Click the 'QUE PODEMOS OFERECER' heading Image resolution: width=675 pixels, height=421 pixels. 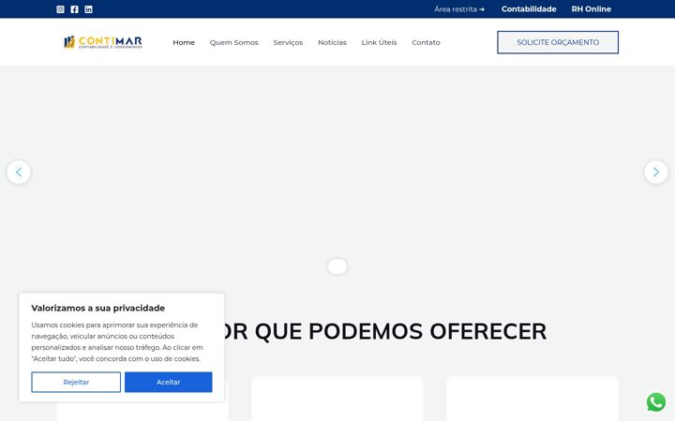point(401,331)
